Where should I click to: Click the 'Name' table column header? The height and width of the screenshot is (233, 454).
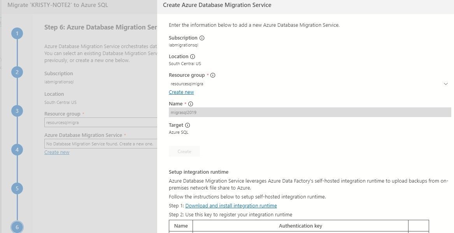(181, 226)
